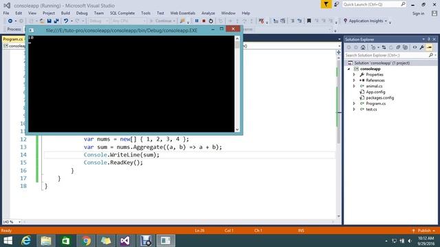The image size is (440, 247).
Task: Go to Solution Explorer Home view
Action: (363, 47)
